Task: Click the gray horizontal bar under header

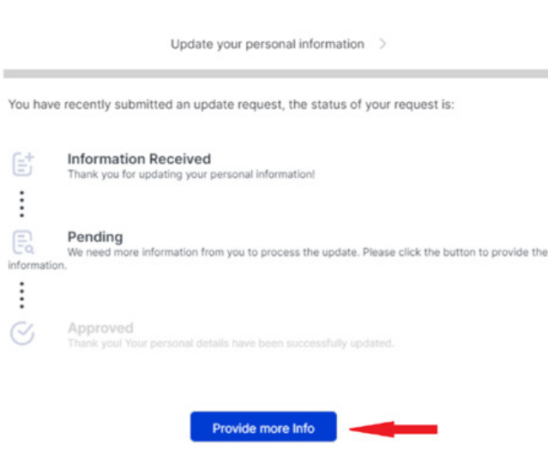Action: (x=274, y=74)
